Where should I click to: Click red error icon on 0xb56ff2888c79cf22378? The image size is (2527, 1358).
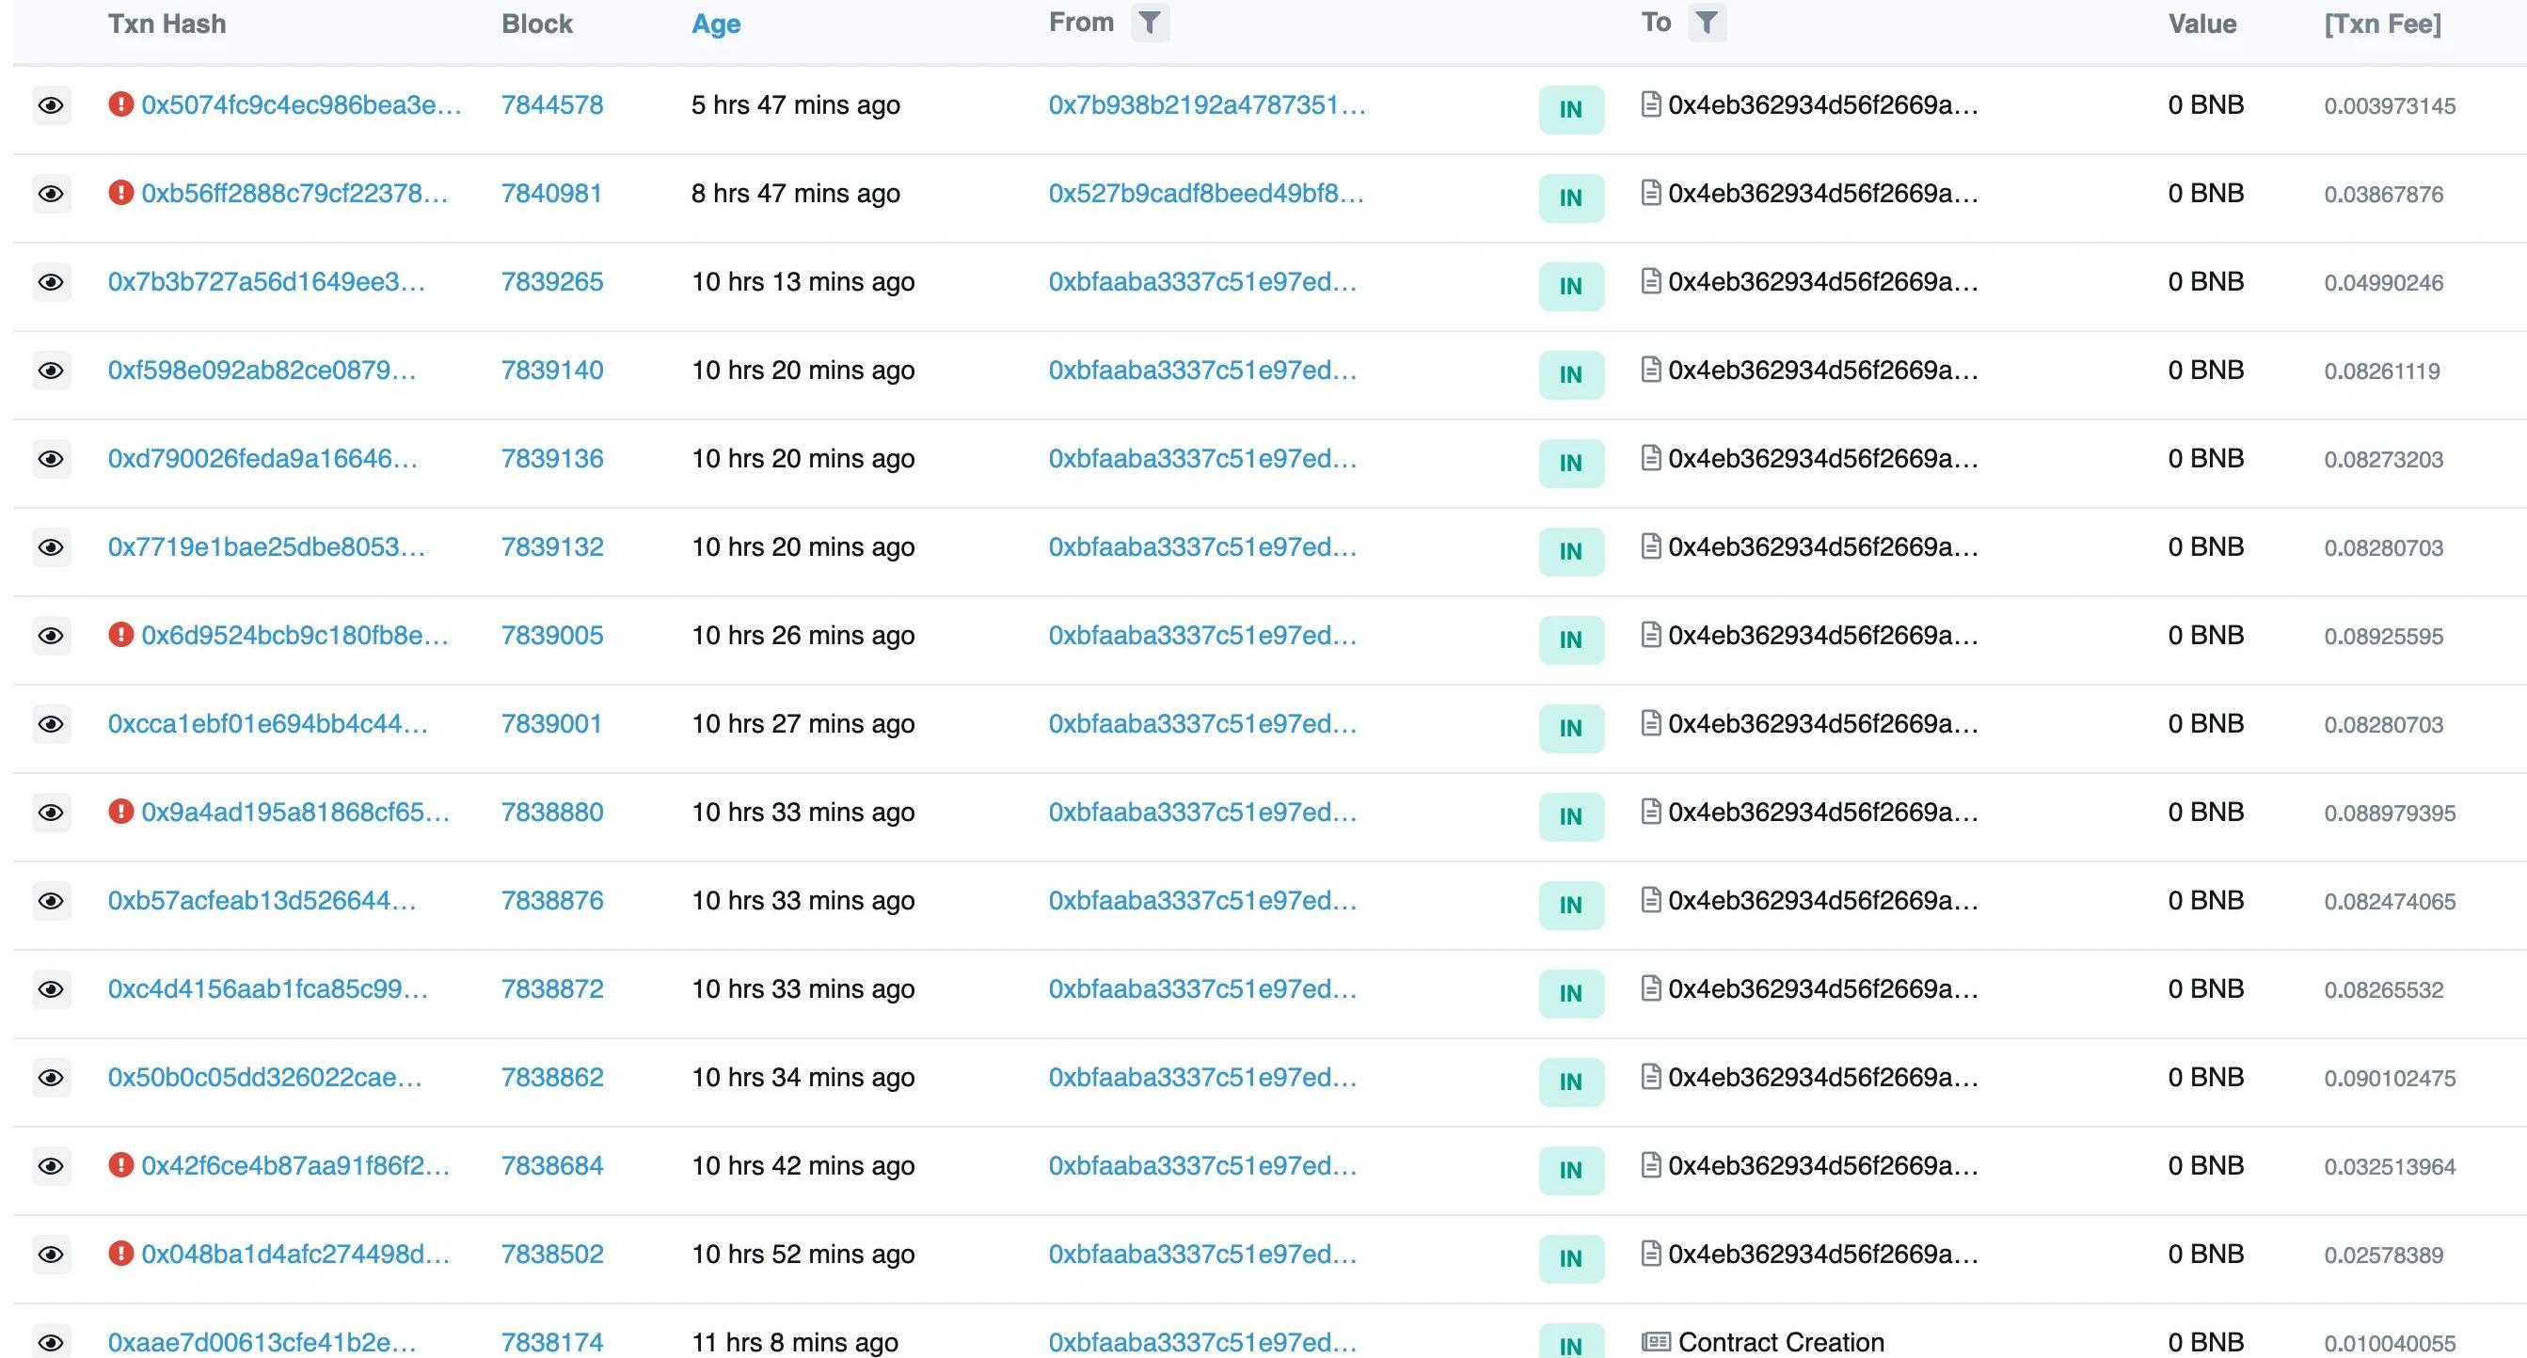tap(120, 192)
